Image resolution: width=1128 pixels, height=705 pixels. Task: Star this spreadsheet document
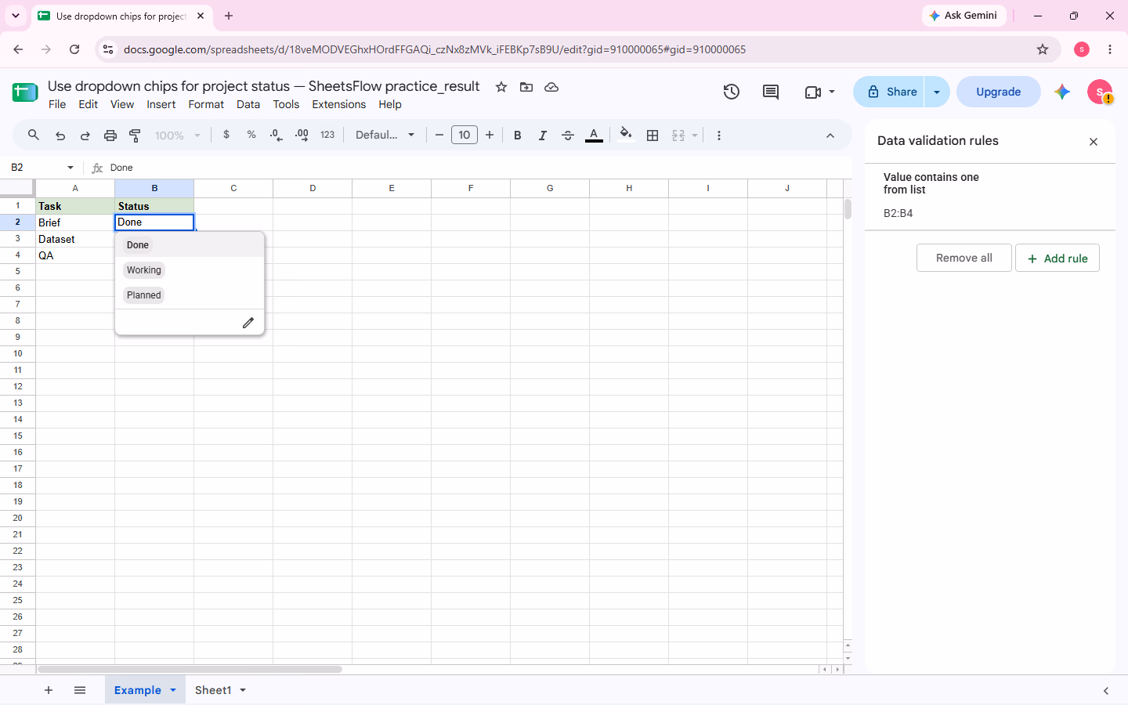501,87
